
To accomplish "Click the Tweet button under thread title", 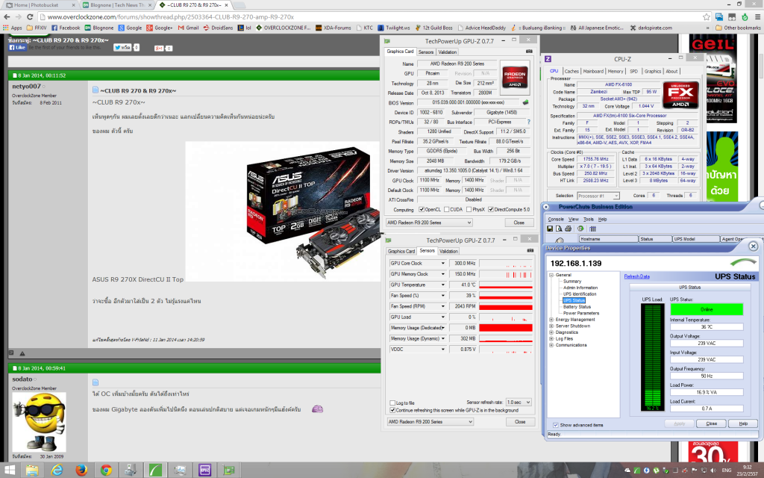I will [x=122, y=48].
